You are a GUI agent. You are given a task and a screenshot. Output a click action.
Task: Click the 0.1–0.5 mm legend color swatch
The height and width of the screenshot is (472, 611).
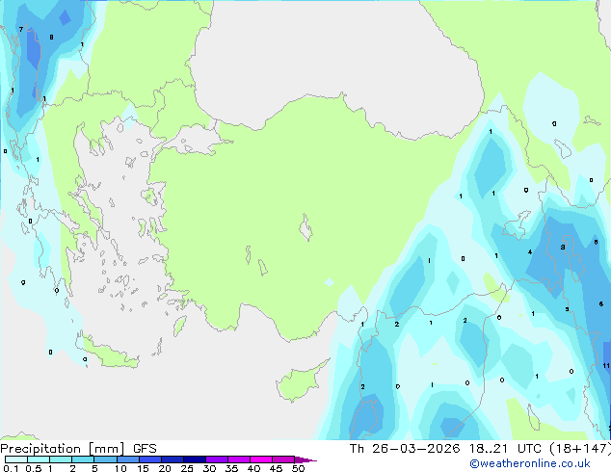tap(16, 459)
